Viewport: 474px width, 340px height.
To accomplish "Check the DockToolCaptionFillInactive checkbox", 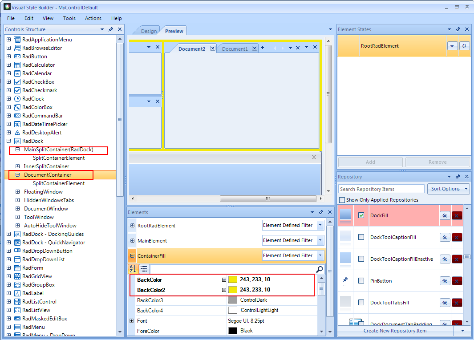I will [x=361, y=259].
